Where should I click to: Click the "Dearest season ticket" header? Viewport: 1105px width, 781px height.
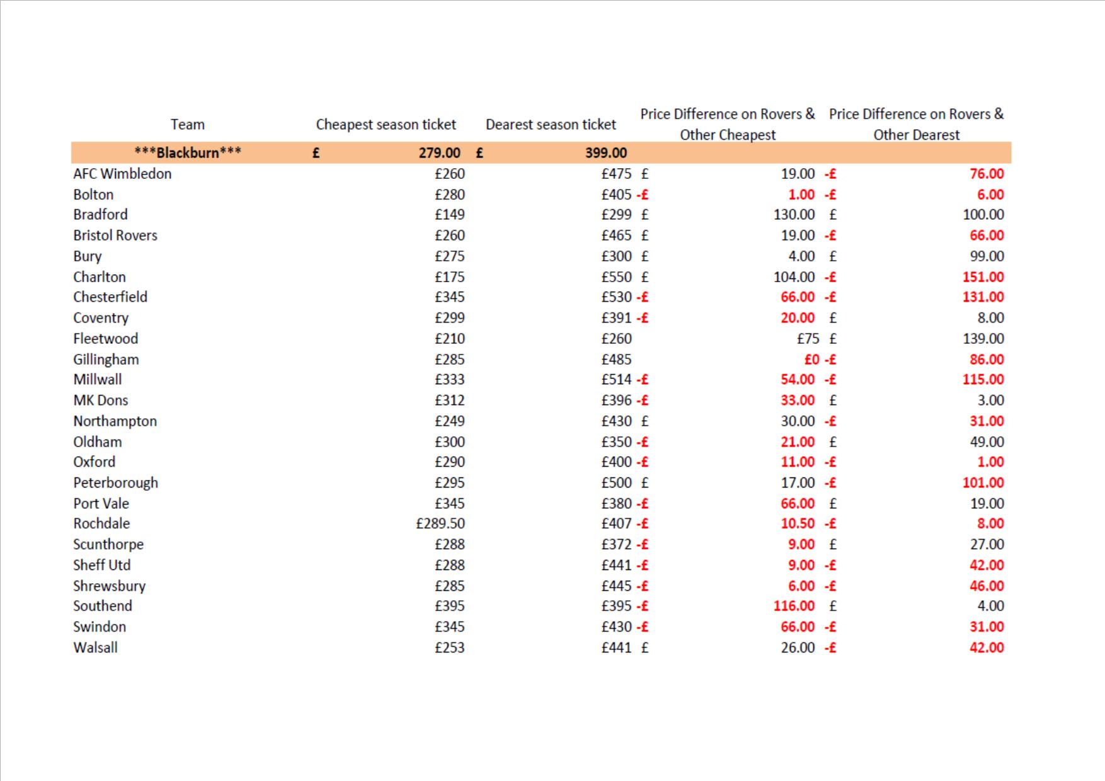click(551, 125)
